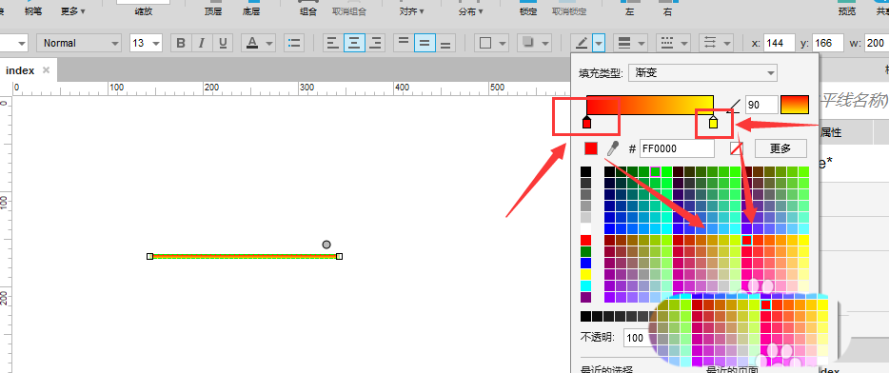Click the w width field 200
This screenshot has height=373, width=889.
(x=876, y=43)
